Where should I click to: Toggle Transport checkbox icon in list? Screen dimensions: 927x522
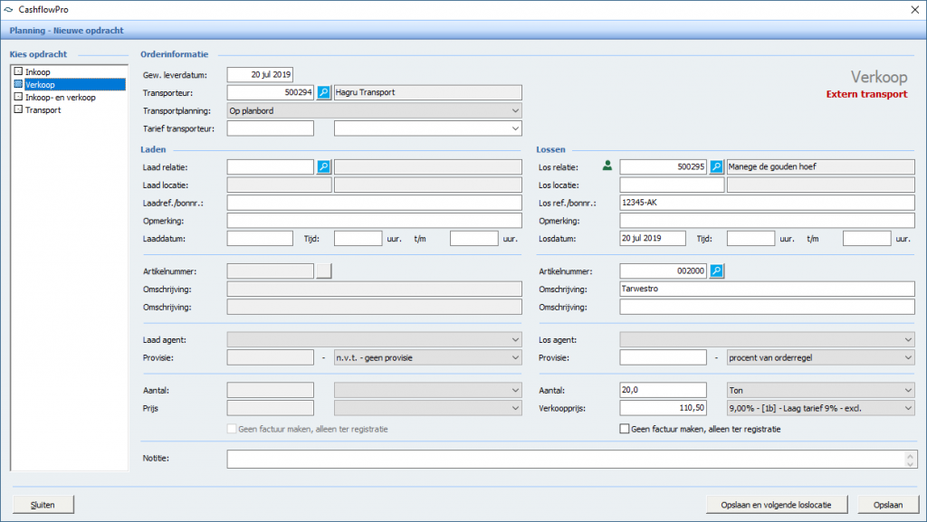(x=18, y=109)
